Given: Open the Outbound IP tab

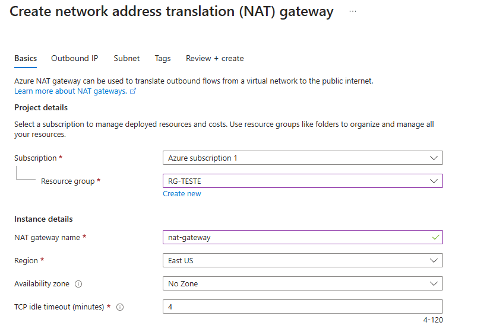Looking at the screenshot, I should coord(74,58).
